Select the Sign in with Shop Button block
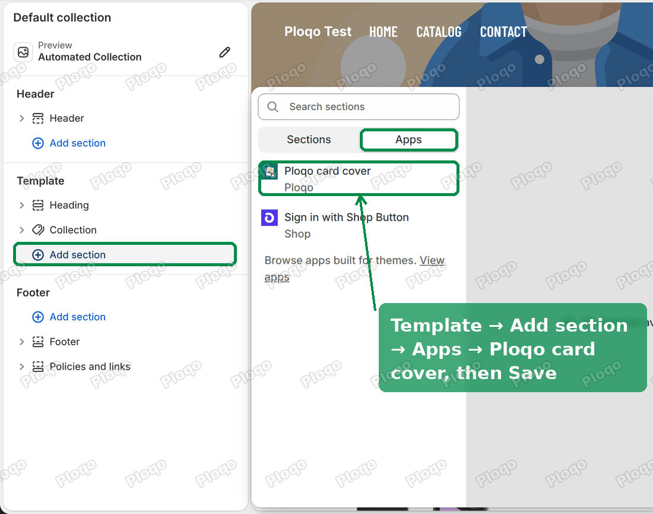653x514 pixels. click(359, 226)
